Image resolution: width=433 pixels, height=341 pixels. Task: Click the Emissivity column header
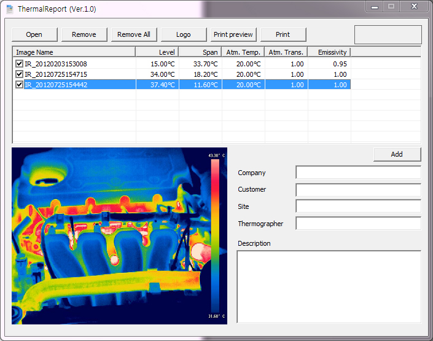(x=329, y=52)
